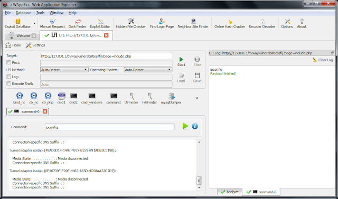Show more payloads with the chevron
Screen dimensions: 338x199
tap(197, 98)
